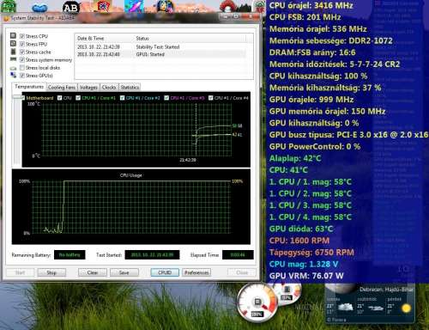Click the RAM module icon beside Stress system memory

pyautogui.click(x=13, y=59)
